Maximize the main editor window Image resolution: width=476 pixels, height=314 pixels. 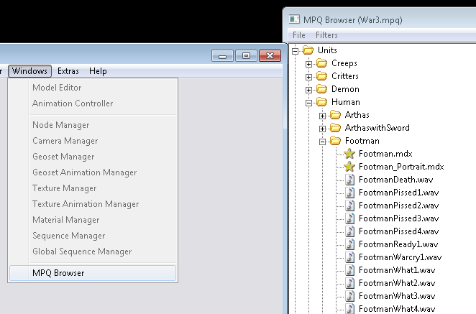pos(246,56)
